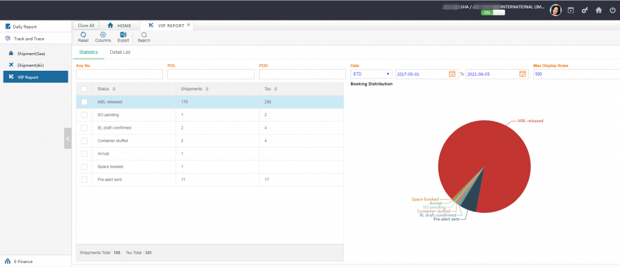Export the report to Excel
The image size is (620, 268).
click(123, 35)
